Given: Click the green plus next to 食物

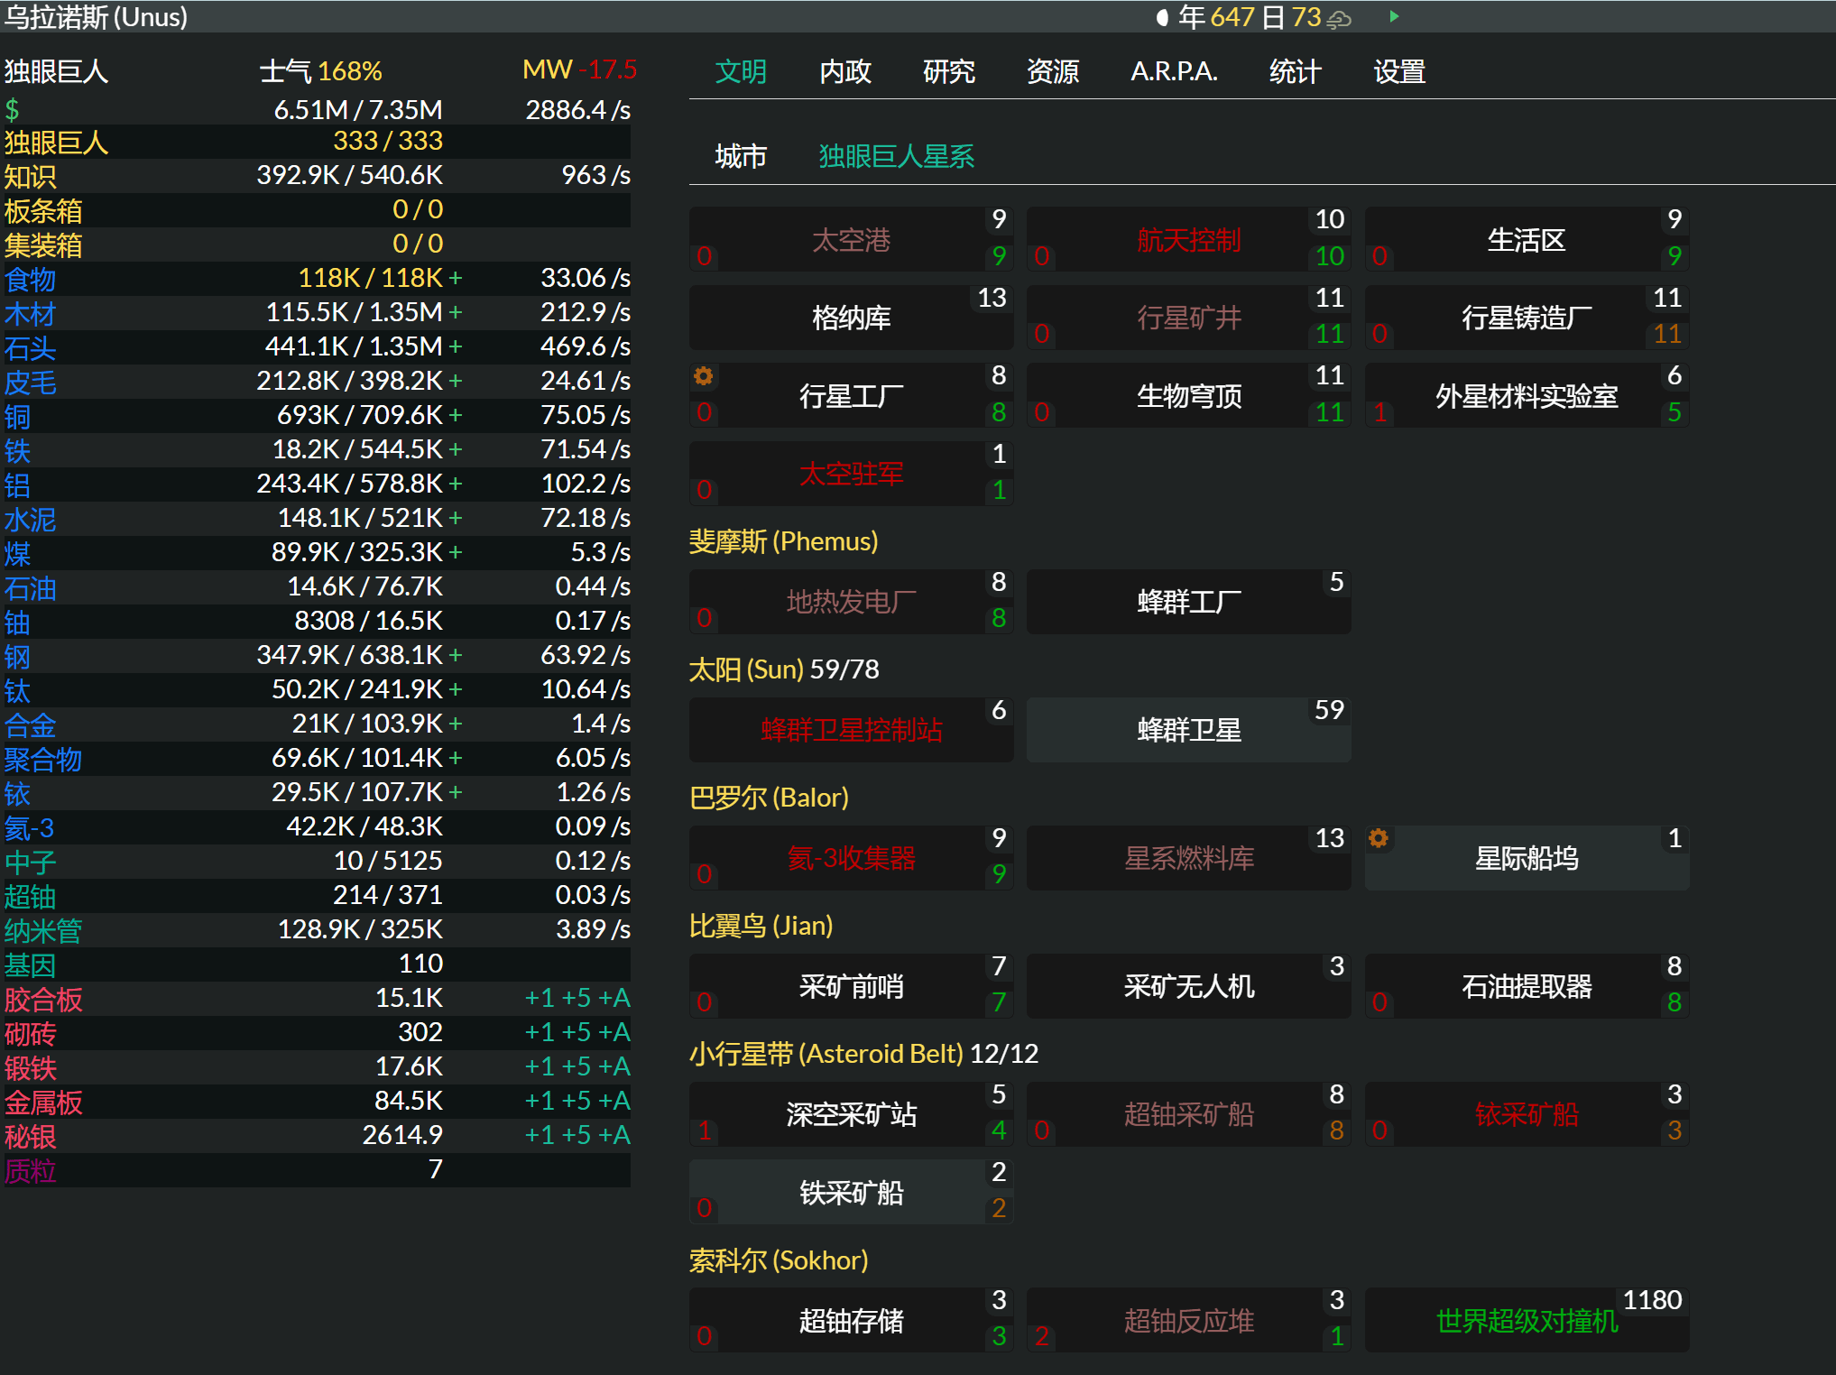Looking at the screenshot, I should point(456,278).
